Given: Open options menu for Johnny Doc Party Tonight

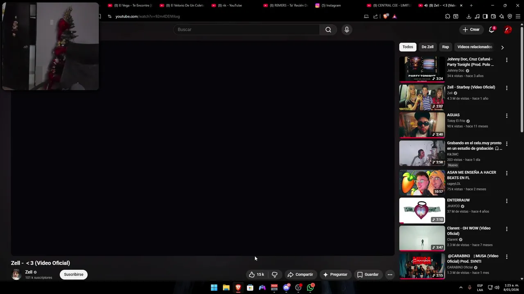Looking at the screenshot, I should click(x=506, y=60).
